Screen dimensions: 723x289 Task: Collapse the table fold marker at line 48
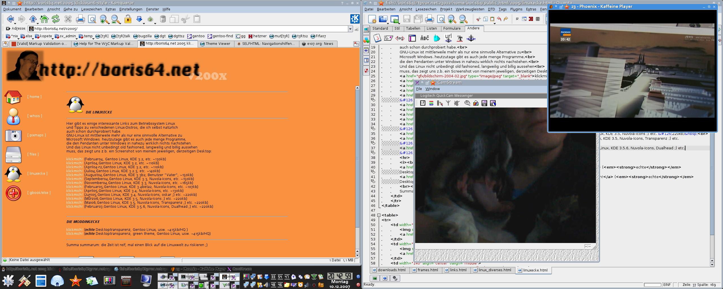(x=379, y=215)
